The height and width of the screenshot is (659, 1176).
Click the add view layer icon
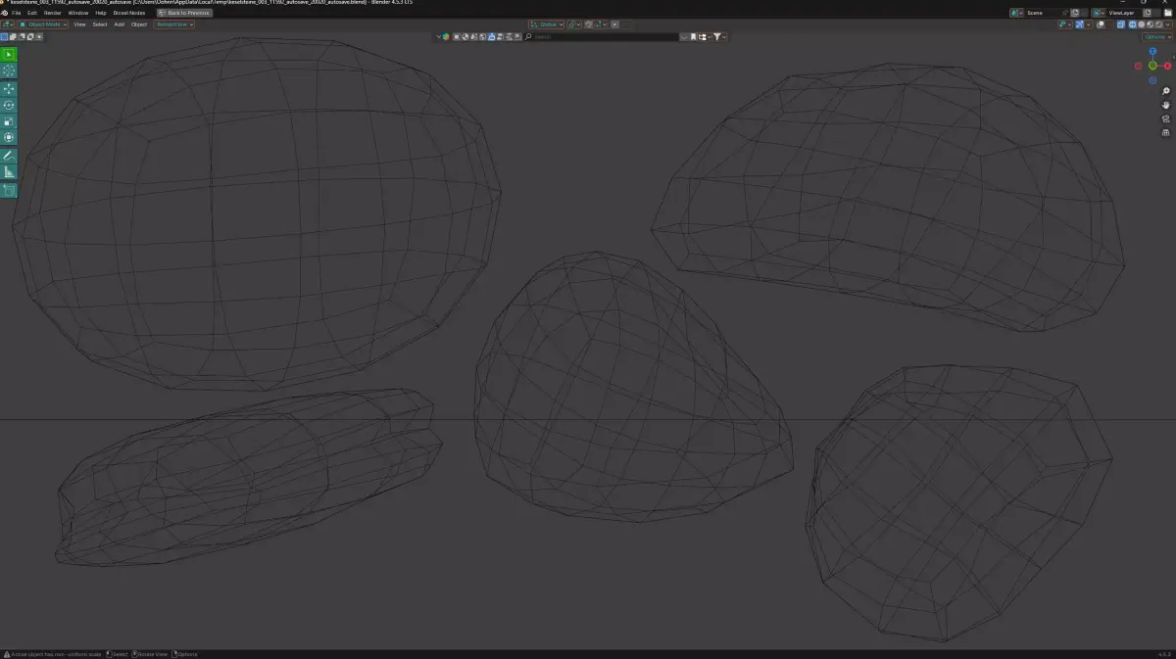[1148, 13]
